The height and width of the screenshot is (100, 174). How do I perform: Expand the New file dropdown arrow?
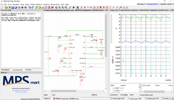[x=4, y=7]
